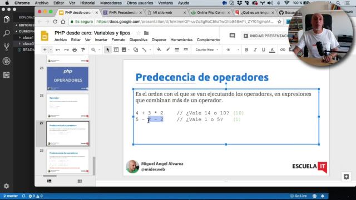Viewport: 356px width, 200px height.
Task: Switch to grid view
Action: (80, 181)
